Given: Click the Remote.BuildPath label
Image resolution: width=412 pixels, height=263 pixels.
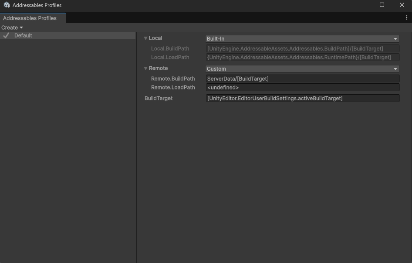Looking at the screenshot, I should pos(173,79).
